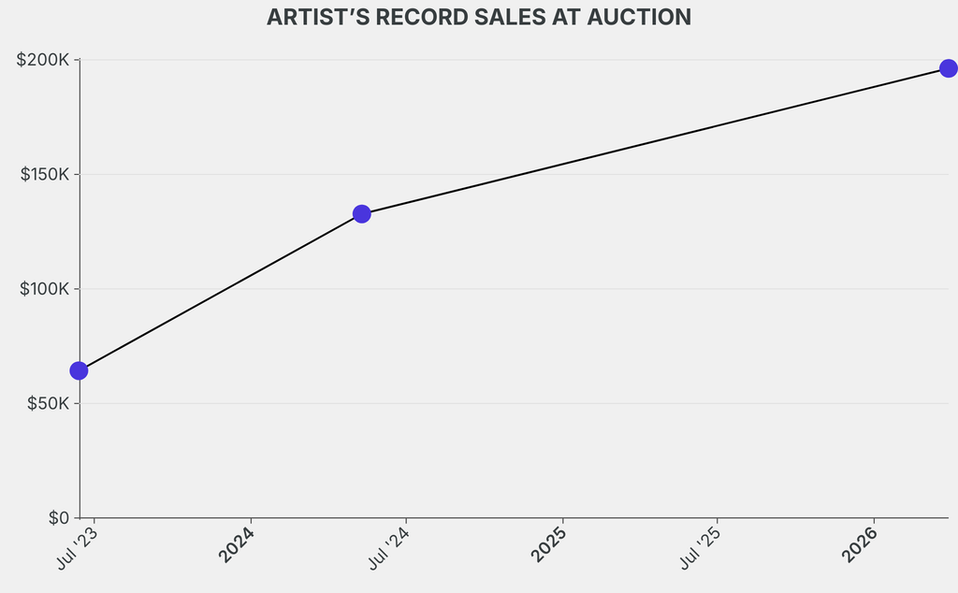
Task: Select the first data point near $64K
Action: click(79, 370)
